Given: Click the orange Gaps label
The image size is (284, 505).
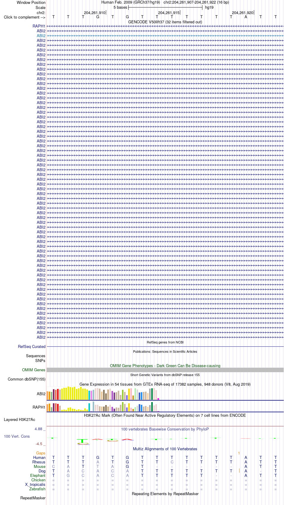Looking at the screenshot, I should [x=41, y=453].
